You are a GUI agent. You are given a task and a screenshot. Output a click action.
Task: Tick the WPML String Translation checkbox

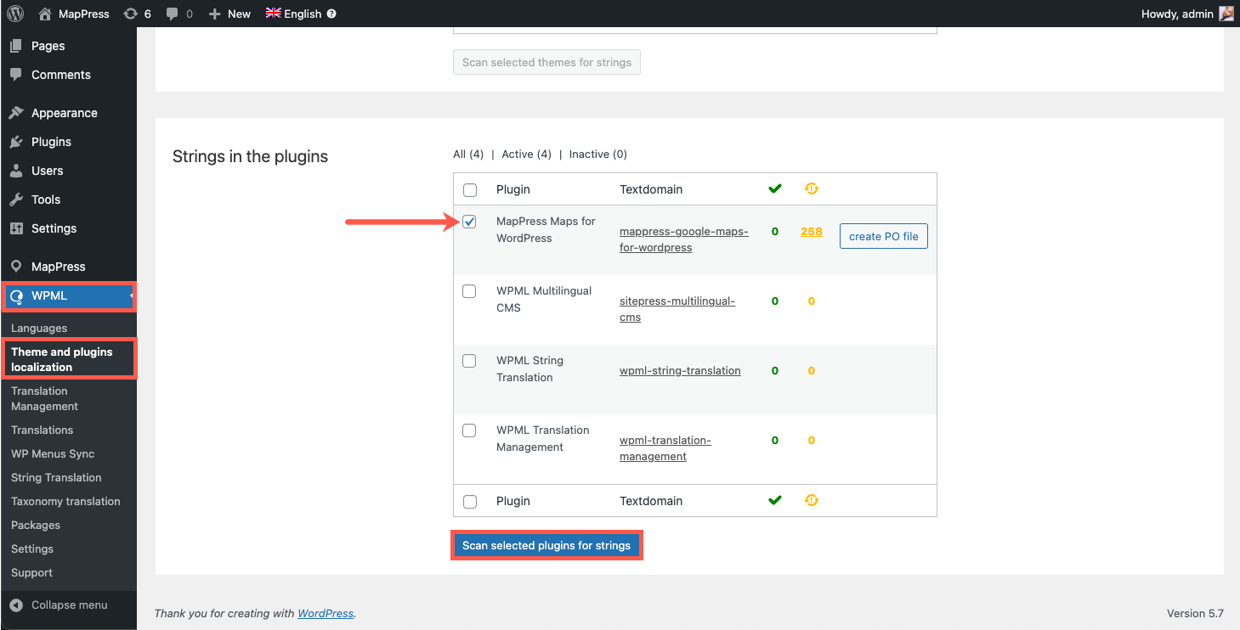469,361
